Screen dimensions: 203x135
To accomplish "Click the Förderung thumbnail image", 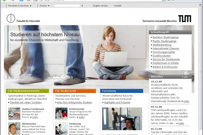I will pos(61,129).
